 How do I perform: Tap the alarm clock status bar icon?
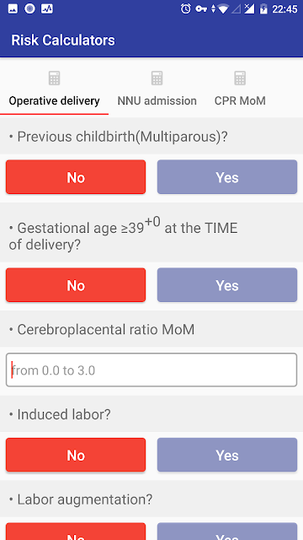pos(186,8)
